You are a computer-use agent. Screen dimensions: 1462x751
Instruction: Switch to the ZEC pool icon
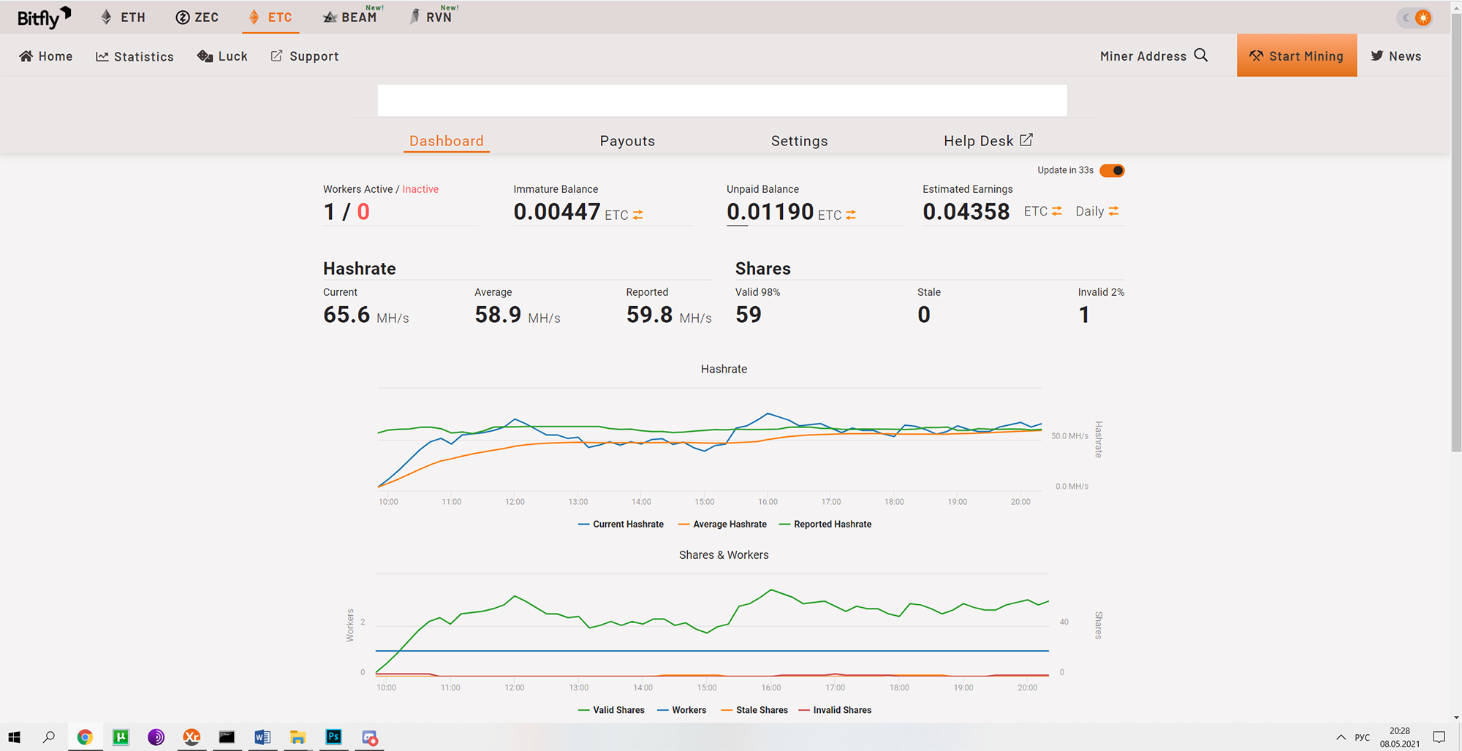(183, 17)
